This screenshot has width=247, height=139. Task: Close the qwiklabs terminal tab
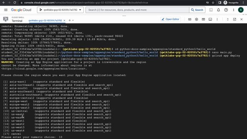[x=64, y=20]
